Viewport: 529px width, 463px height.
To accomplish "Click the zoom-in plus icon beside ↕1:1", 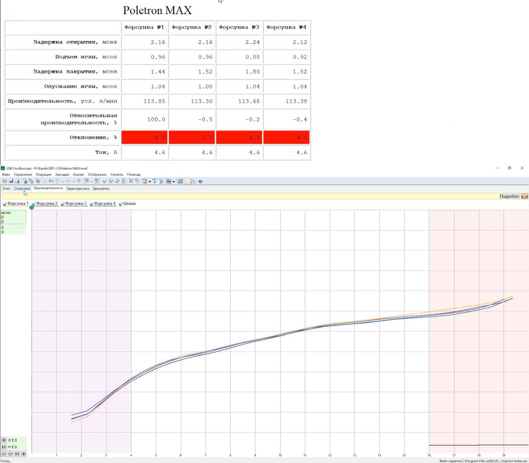I will 4,440.
